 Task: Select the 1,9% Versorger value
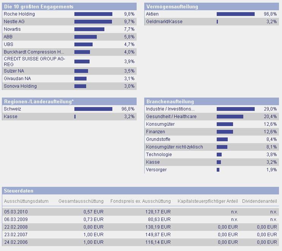(x=272, y=170)
